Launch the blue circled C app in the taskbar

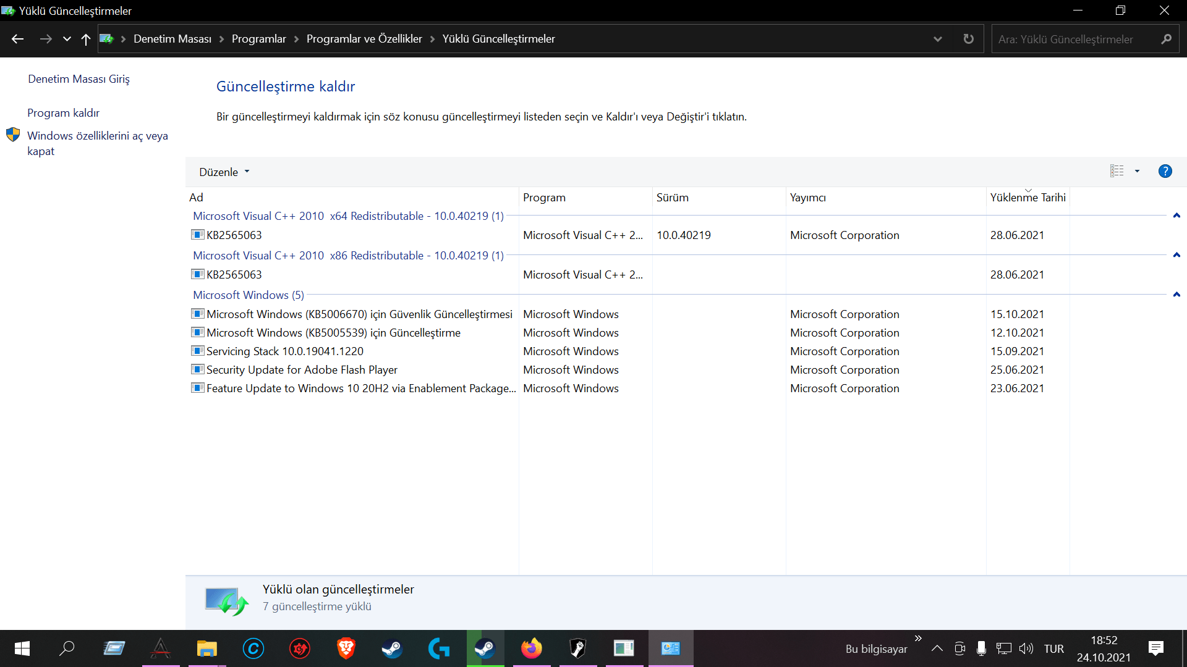[253, 648]
